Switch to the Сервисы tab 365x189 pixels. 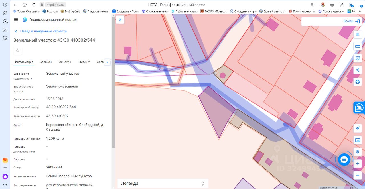(46, 62)
